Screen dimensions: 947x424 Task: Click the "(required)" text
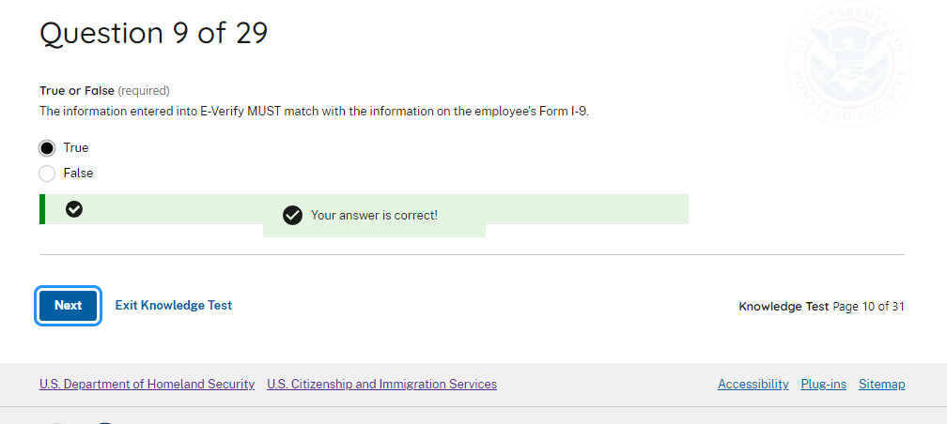144,91
